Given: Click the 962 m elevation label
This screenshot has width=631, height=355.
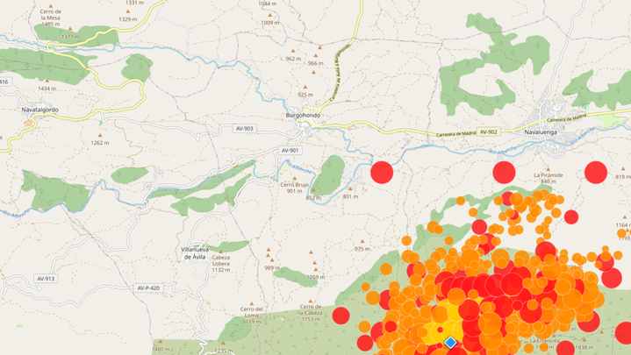Looking at the screenshot, I should pyautogui.click(x=293, y=59).
